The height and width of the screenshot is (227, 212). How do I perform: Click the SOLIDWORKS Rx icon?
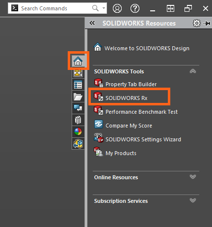pos(99,97)
